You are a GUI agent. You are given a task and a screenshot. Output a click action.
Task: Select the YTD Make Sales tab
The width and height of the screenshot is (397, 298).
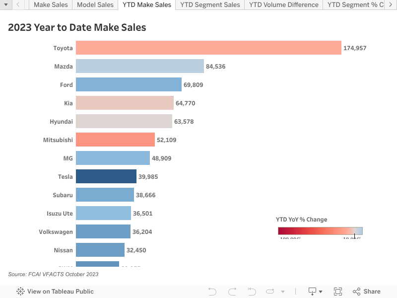pos(147,4)
